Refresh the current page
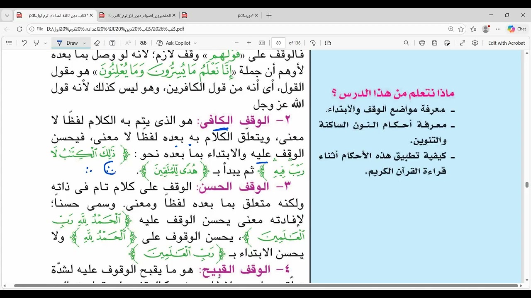This screenshot has height=298, width=531. coord(19,29)
